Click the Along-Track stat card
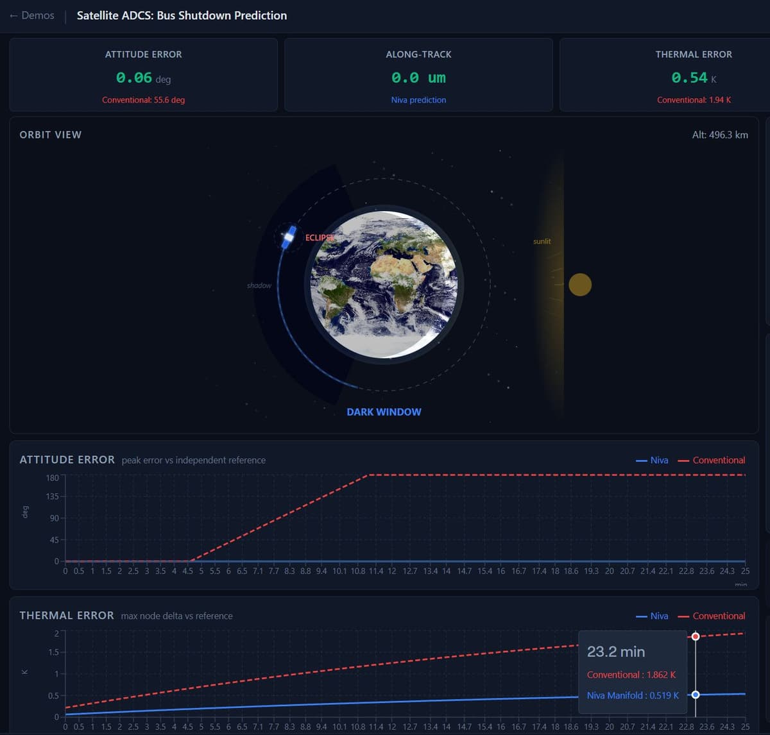The height and width of the screenshot is (735, 770). coord(418,74)
